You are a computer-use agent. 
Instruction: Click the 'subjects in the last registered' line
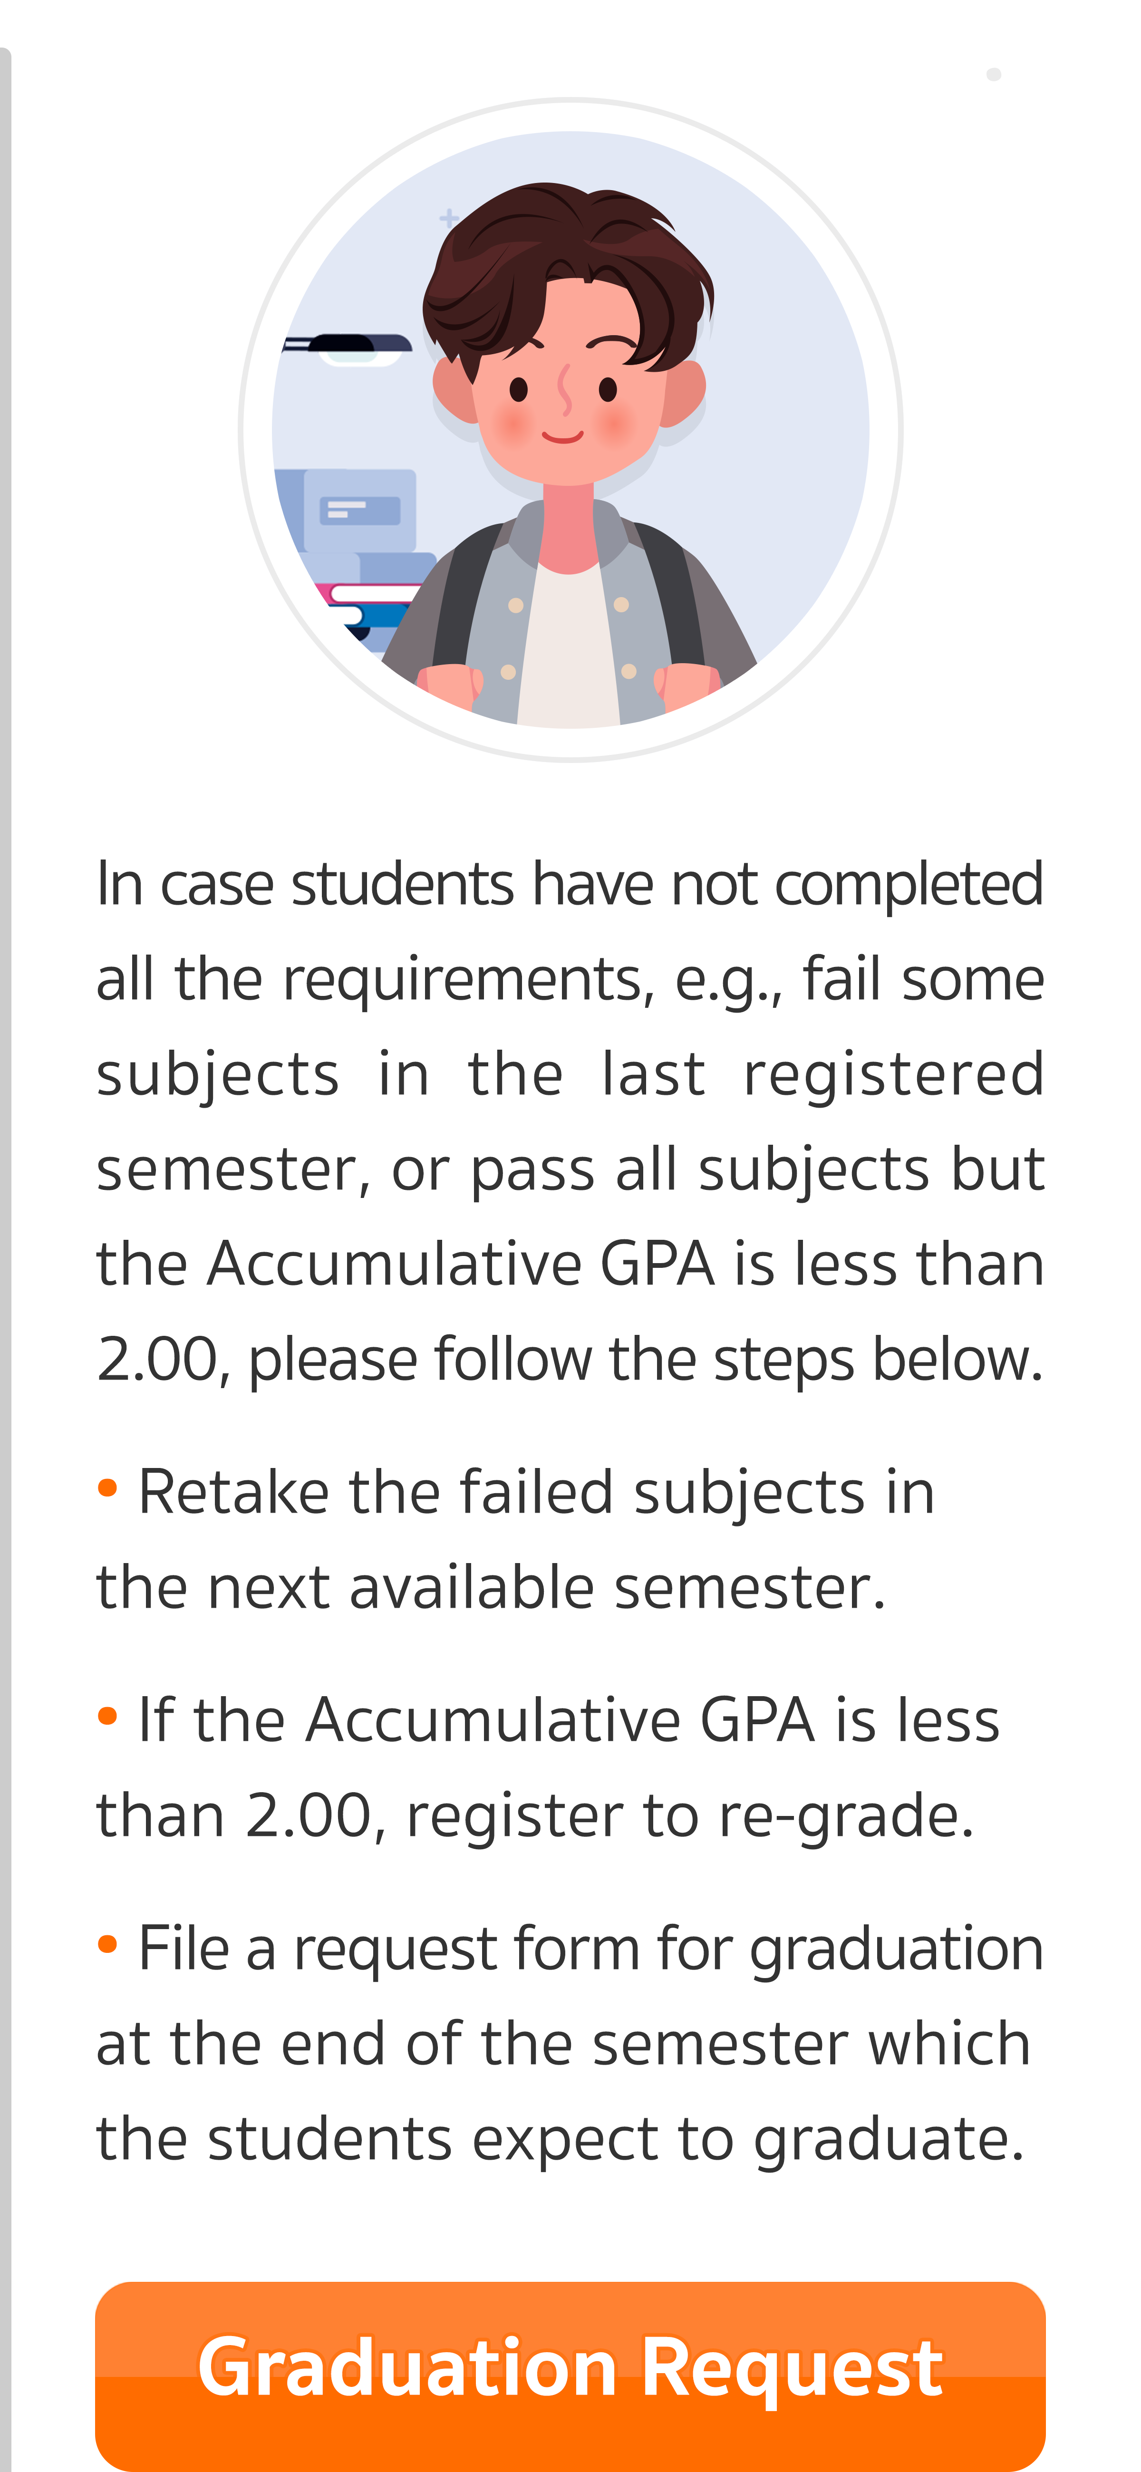coord(570,1073)
